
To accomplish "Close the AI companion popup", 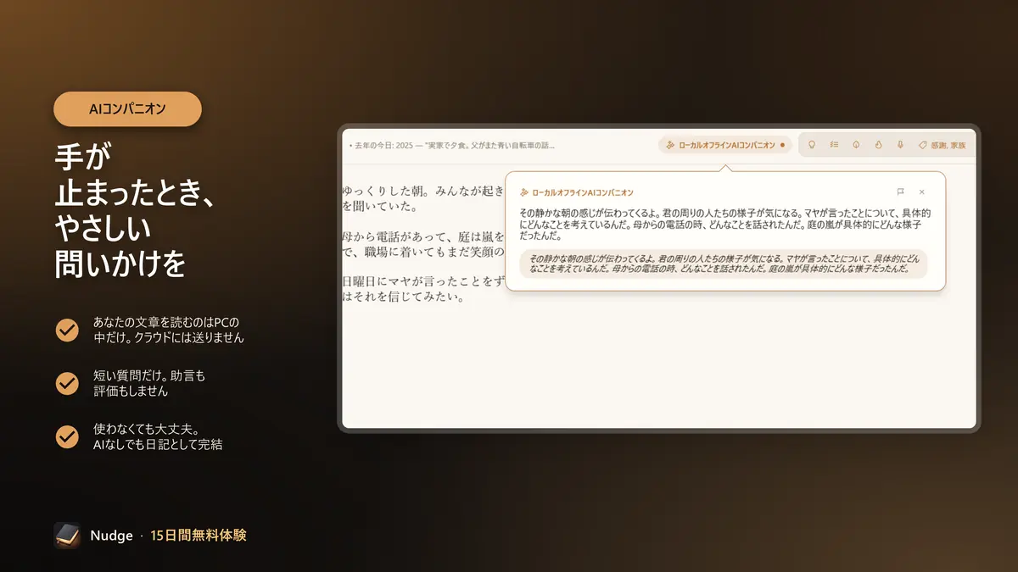I will click(x=922, y=192).
